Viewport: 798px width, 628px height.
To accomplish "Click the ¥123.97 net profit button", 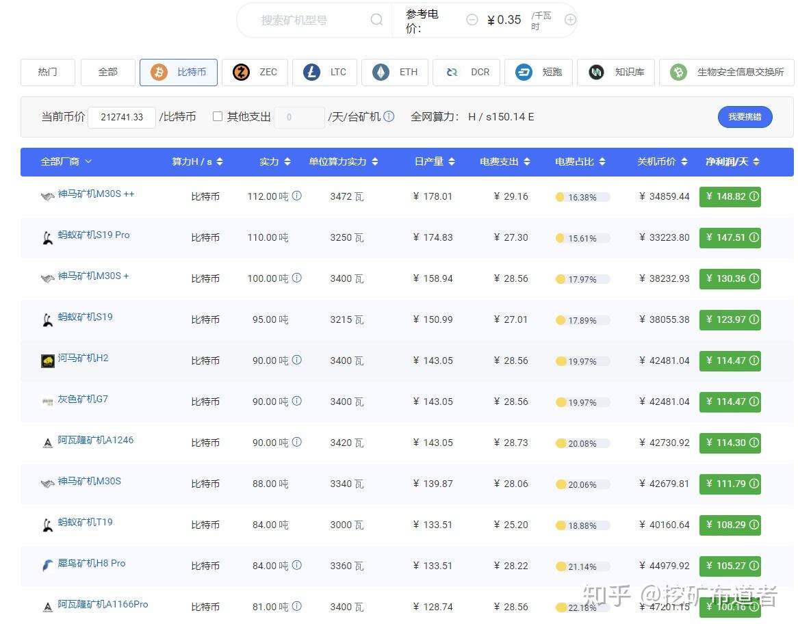I will 730,320.
